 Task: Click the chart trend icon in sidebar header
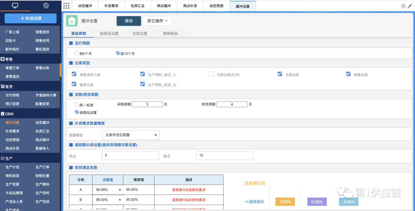click(46, 6)
